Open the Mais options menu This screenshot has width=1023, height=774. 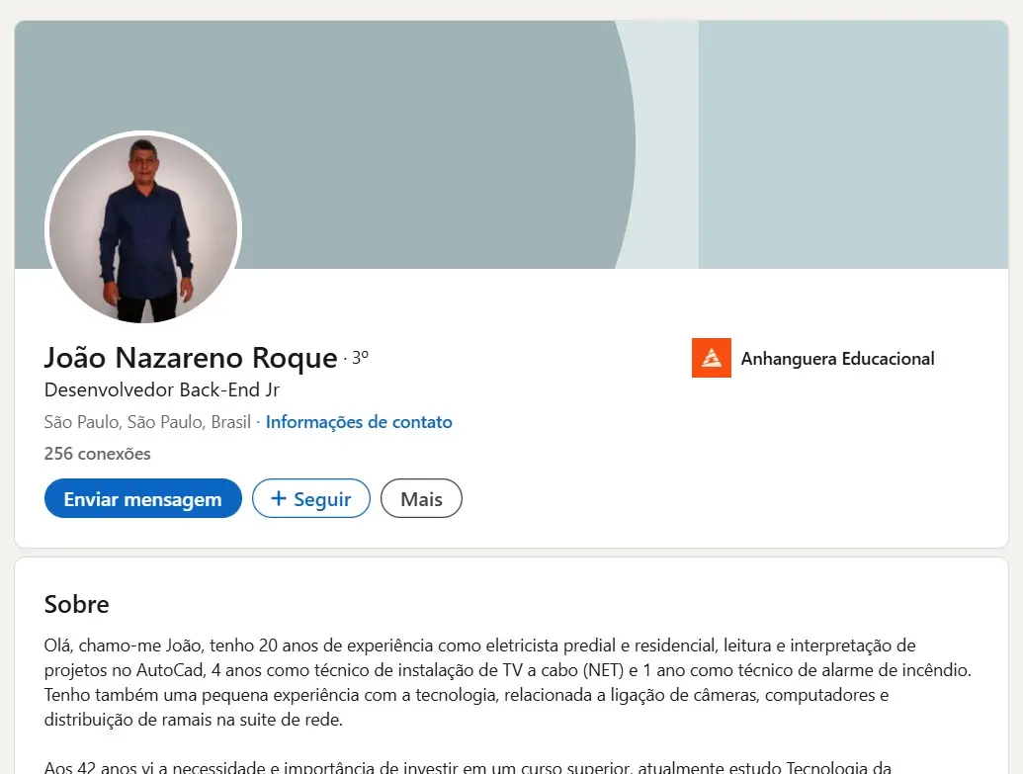[x=421, y=498]
